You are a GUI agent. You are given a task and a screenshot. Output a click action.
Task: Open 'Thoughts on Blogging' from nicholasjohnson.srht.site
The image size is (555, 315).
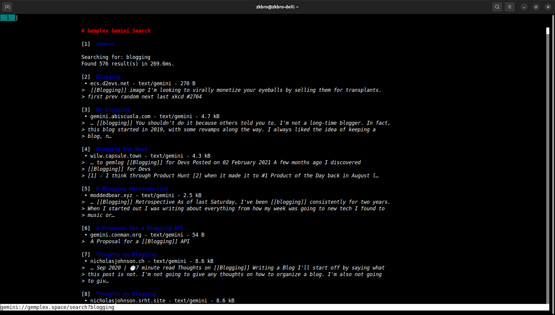click(126, 294)
